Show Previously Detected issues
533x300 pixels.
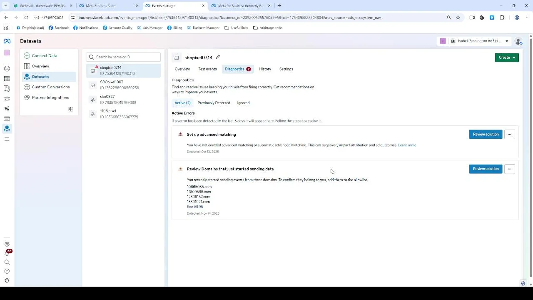(214, 103)
